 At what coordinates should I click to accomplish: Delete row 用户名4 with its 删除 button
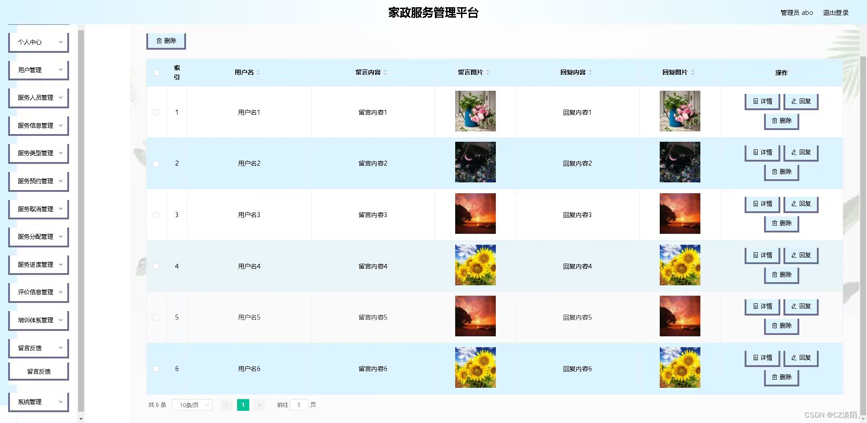pos(782,275)
